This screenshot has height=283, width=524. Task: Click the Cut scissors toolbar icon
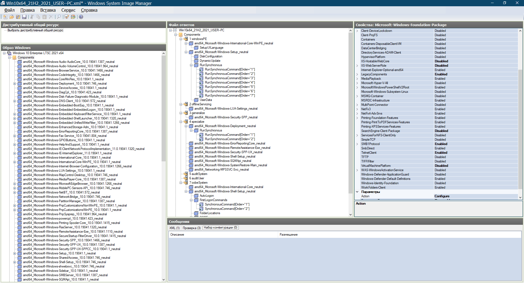pyautogui.click(x=32, y=17)
